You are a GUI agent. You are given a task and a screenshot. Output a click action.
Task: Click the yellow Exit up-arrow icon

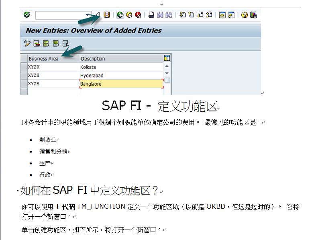click(129, 15)
